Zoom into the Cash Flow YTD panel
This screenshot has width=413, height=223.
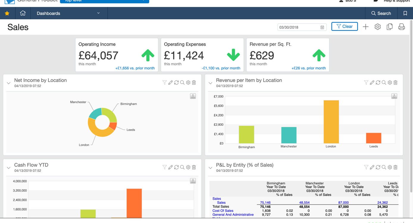(182, 167)
